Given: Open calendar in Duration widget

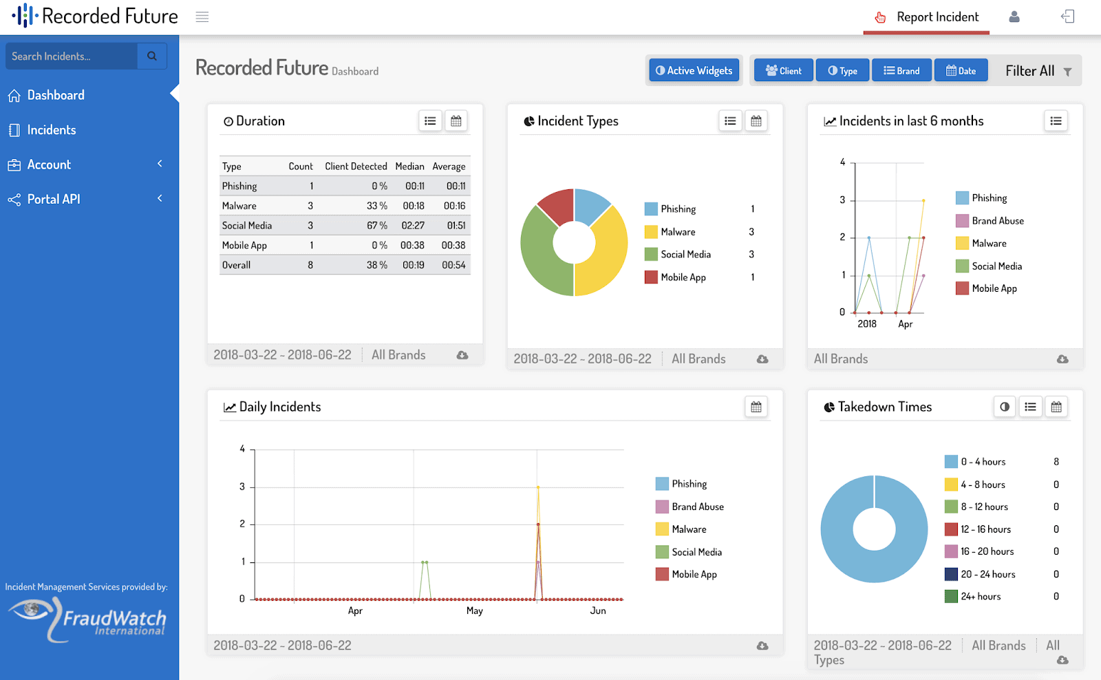Looking at the screenshot, I should point(456,121).
